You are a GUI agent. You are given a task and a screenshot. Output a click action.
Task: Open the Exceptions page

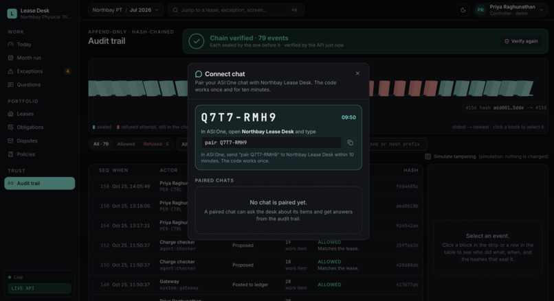39,71
